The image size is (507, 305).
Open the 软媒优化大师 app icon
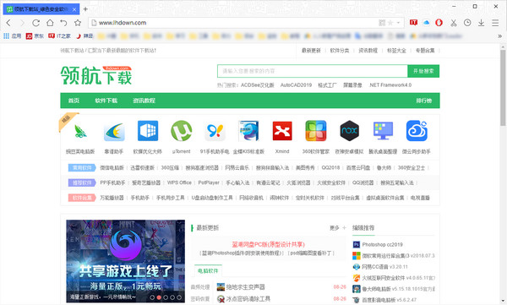[x=148, y=131]
